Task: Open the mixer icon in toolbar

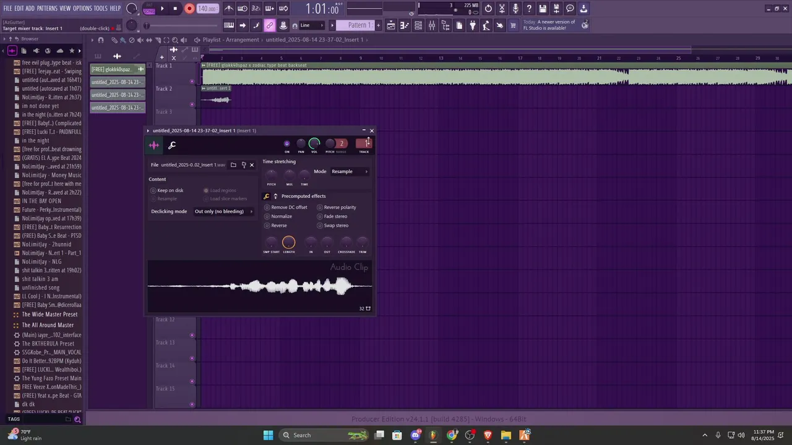Action: [432, 25]
